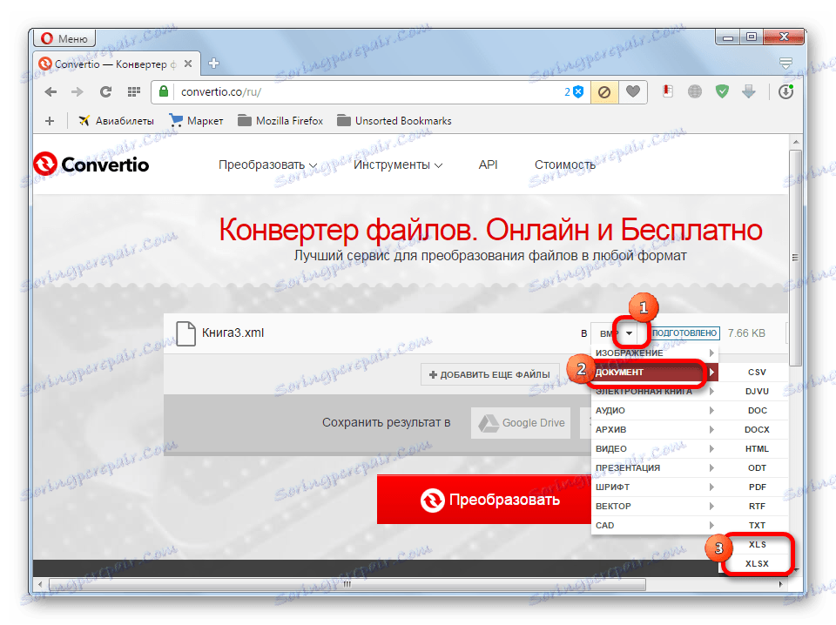Viewport: 836px width, 625px height.
Task: Expand the CAD category
Action: pyautogui.click(x=655, y=526)
